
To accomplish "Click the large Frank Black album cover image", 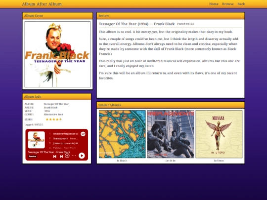I will (x=57, y=54).
